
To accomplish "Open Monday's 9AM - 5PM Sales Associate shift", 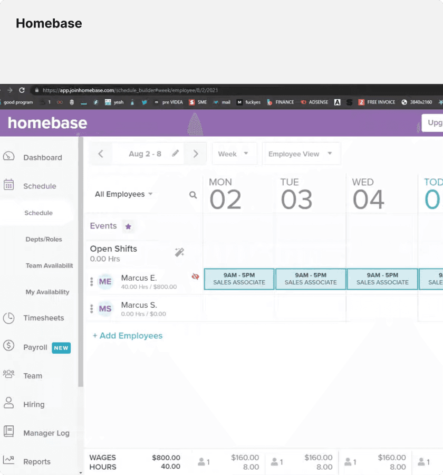I will tap(239, 279).
